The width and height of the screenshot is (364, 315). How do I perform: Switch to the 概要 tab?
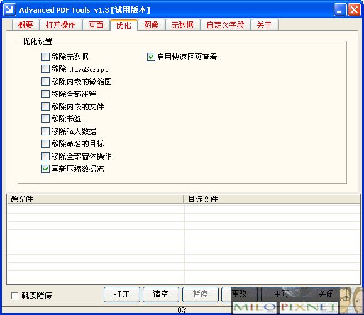coord(25,25)
